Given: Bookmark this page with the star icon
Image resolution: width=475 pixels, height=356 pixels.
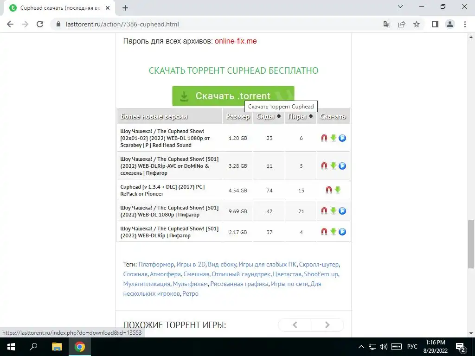Looking at the screenshot, I should tap(417, 24).
